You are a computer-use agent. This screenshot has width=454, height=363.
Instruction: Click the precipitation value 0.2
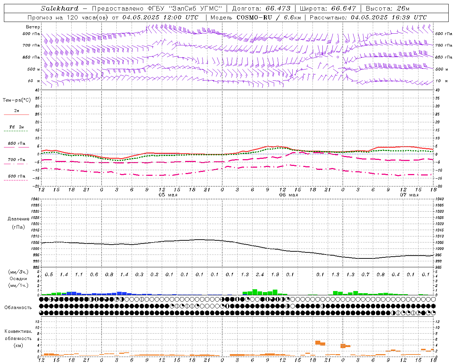coord(154,275)
